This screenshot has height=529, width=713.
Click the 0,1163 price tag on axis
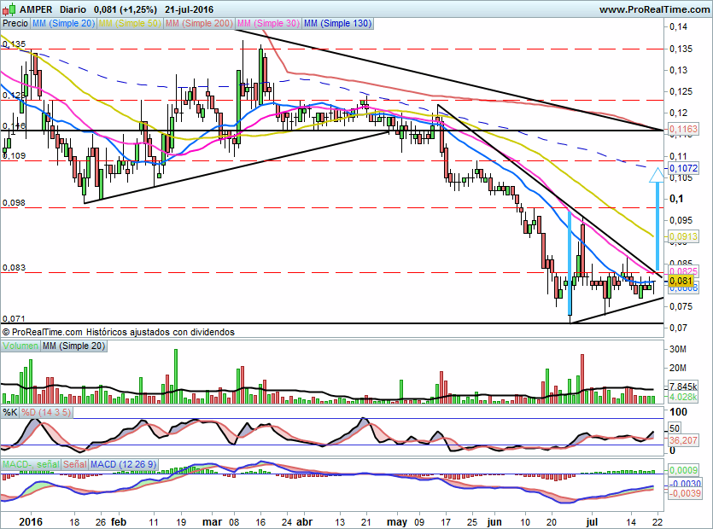[683, 129]
